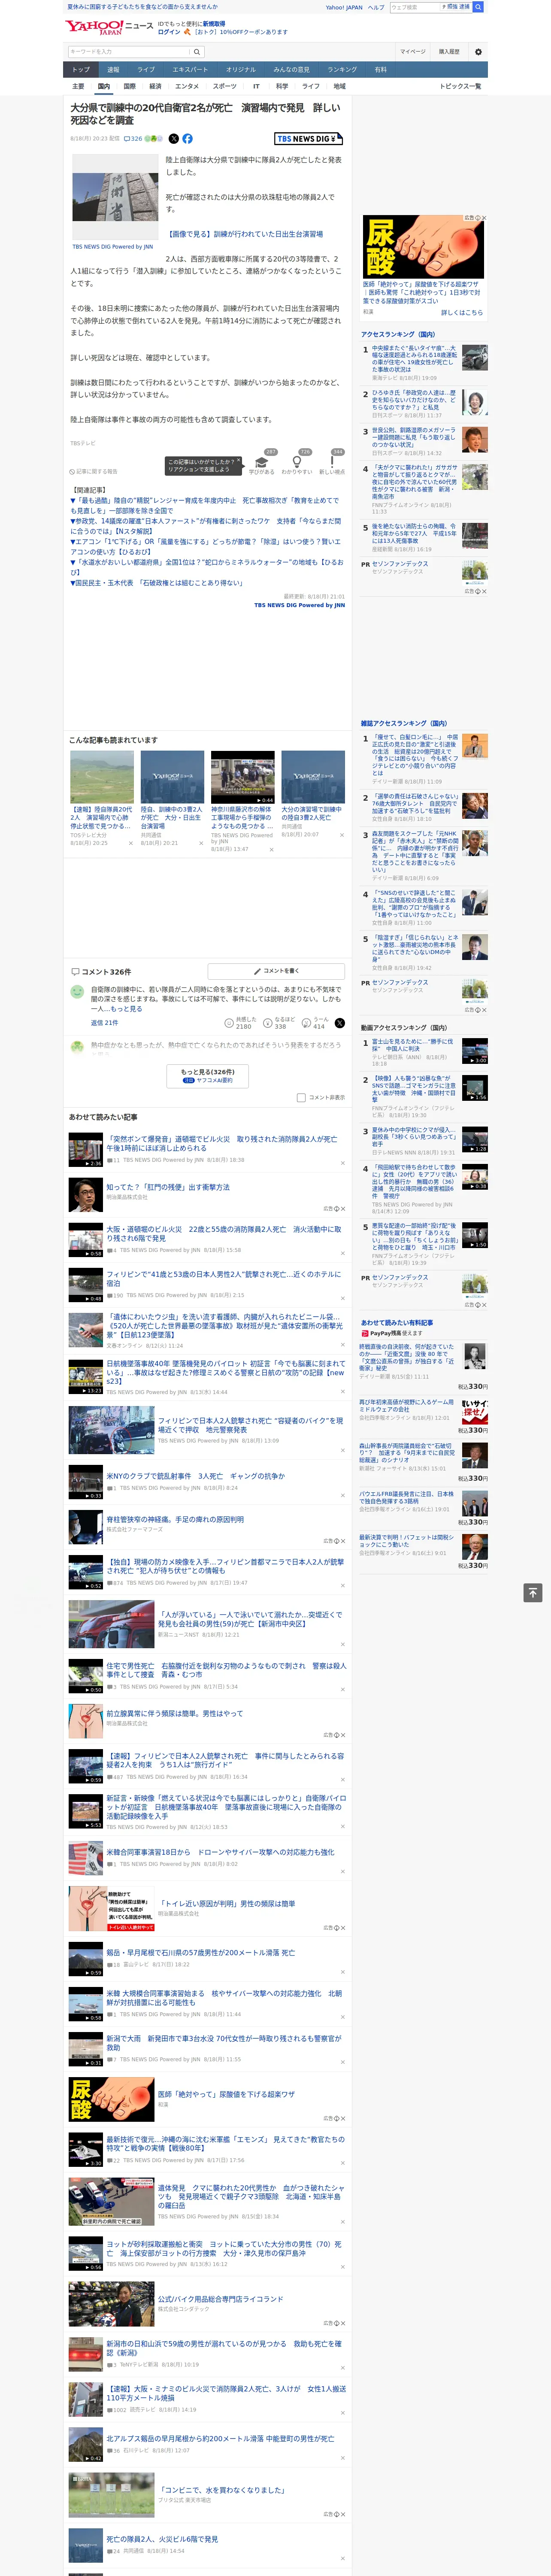Screen dimensions: 551x2576
Task: Click the article's Ministry of Defense photo
Action: click(x=116, y=196)
